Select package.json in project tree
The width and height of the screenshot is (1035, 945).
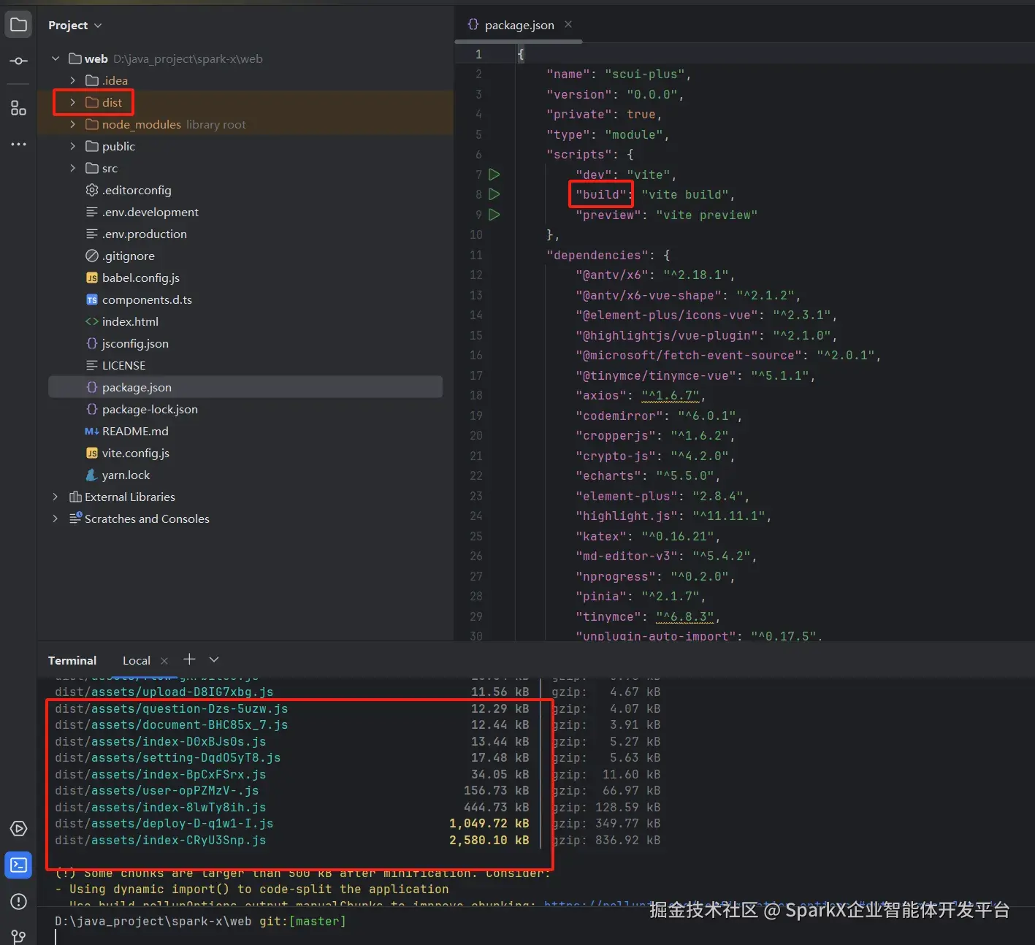tap(245, 387)
